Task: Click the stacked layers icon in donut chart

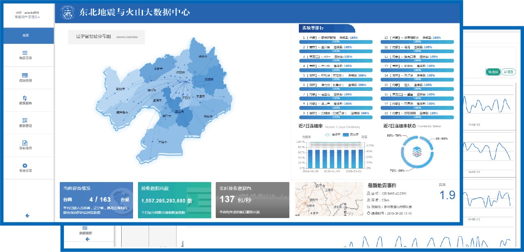Action: (x=416, y=151)
